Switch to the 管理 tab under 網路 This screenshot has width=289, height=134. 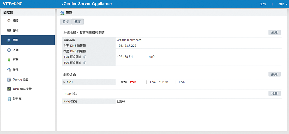click(x=77, y=22)
